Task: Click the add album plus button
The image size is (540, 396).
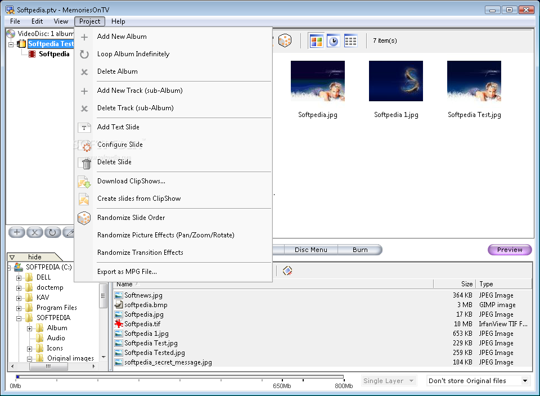Action: coord(16,232)
